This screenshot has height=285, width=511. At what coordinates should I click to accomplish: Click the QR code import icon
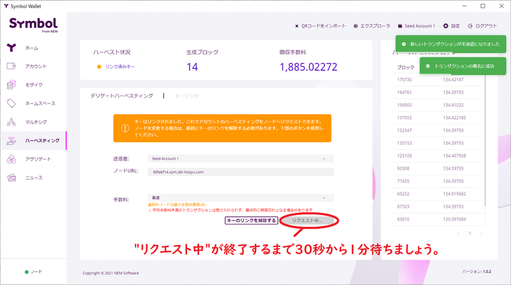[296, 26]
